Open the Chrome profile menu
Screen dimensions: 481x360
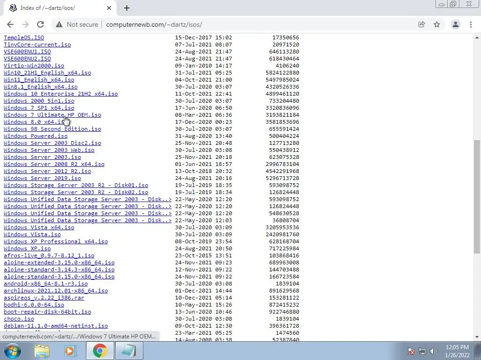456,24
